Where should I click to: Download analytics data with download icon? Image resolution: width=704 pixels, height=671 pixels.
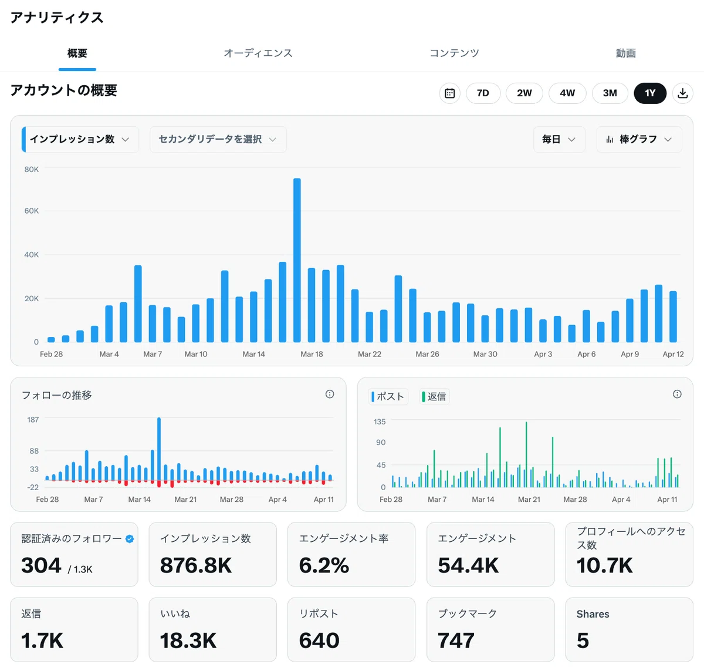pyautogui.click(x=683, y=93)
